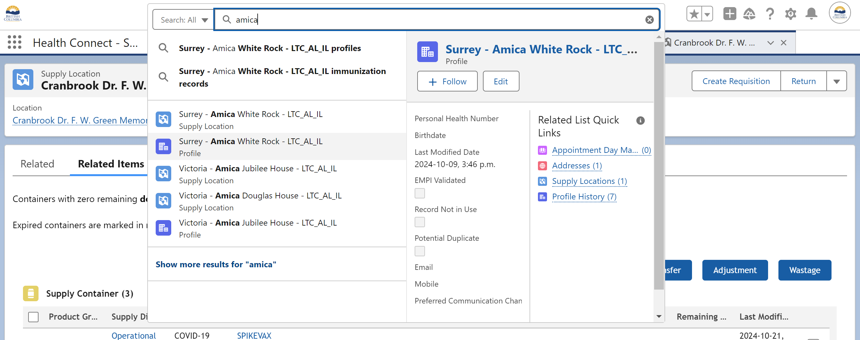Viewport: 860px width, 340px height.
Task: Open Cranbrook Dr. F. W. Green Memorial location link
Action: (80, 120)
